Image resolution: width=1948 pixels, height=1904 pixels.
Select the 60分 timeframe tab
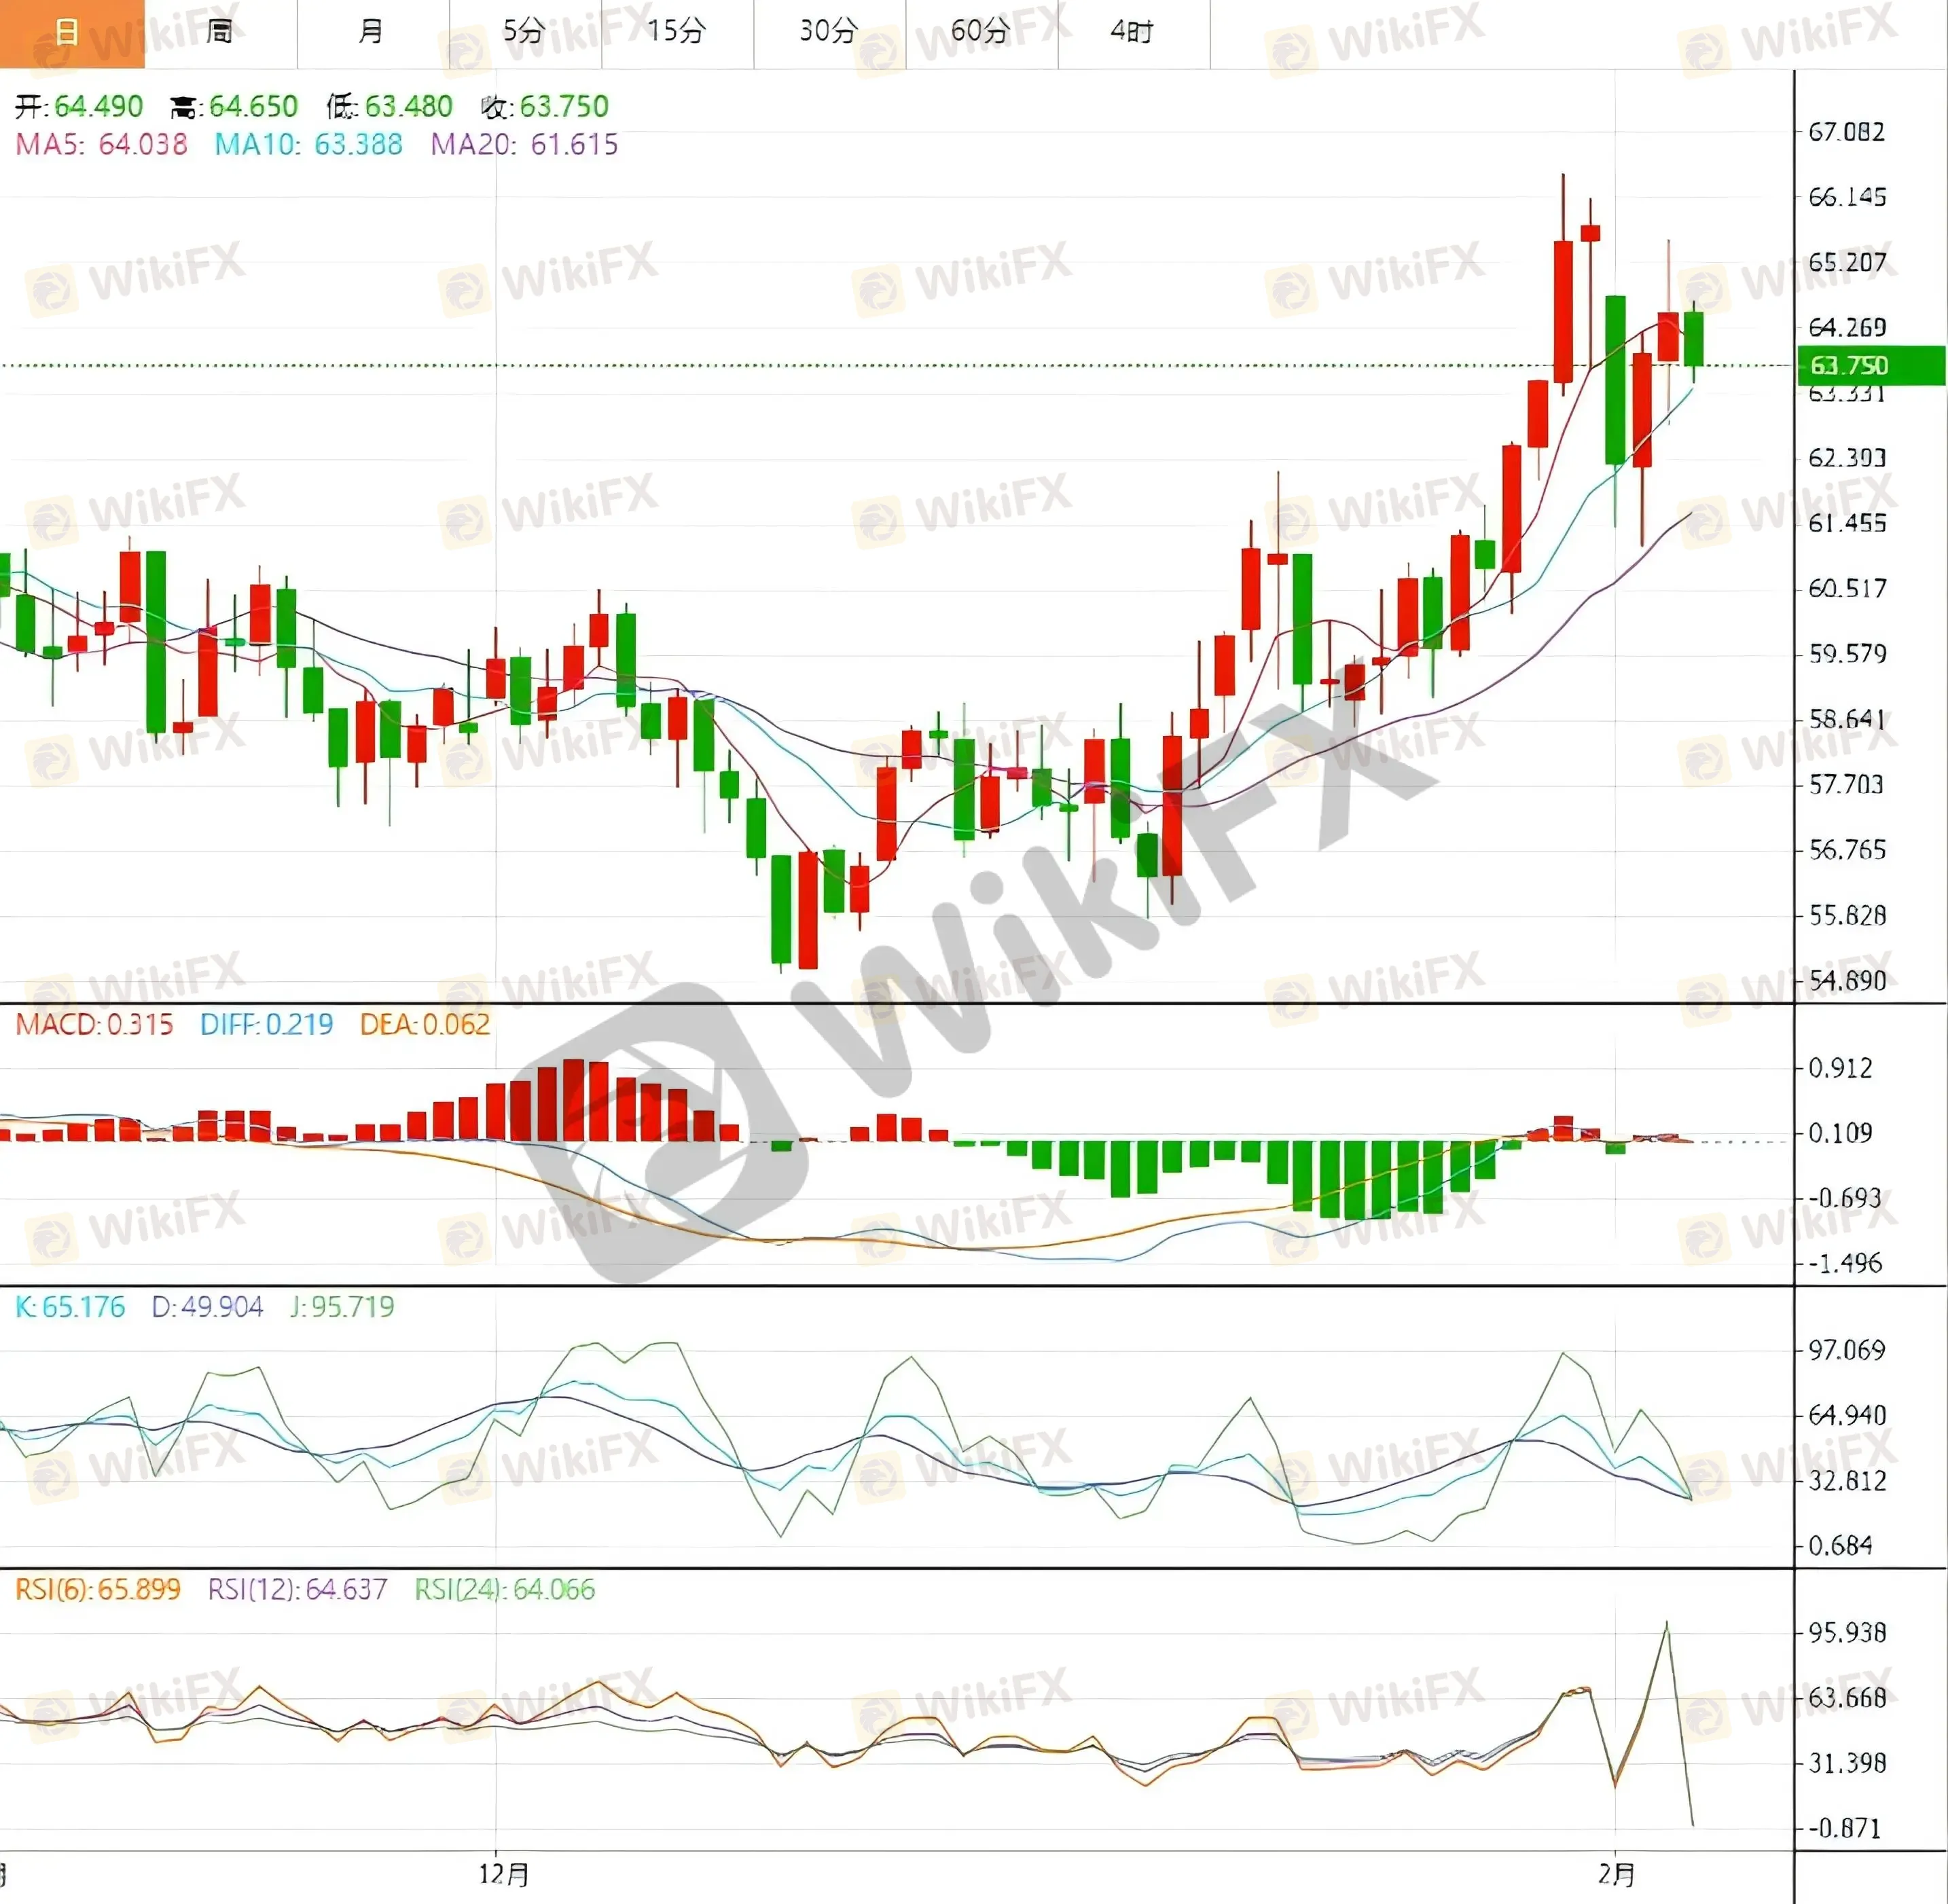981,33
